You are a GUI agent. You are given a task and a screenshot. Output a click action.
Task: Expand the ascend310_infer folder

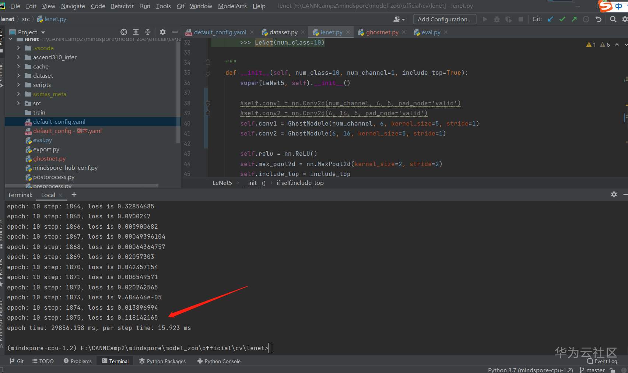(18, 57)
